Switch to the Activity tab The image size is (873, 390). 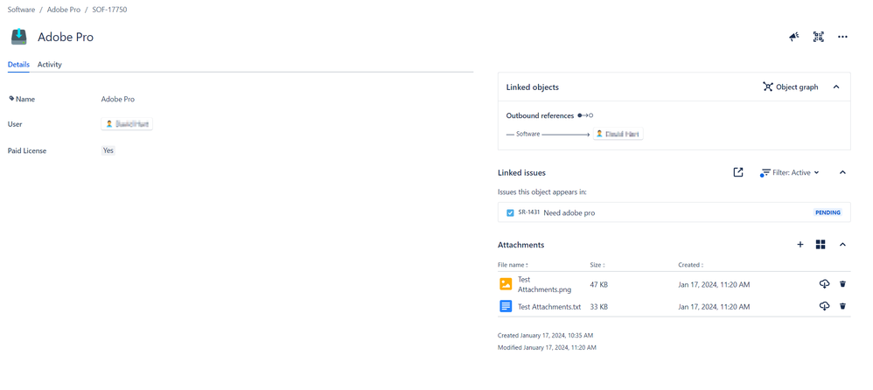[50, 65]
